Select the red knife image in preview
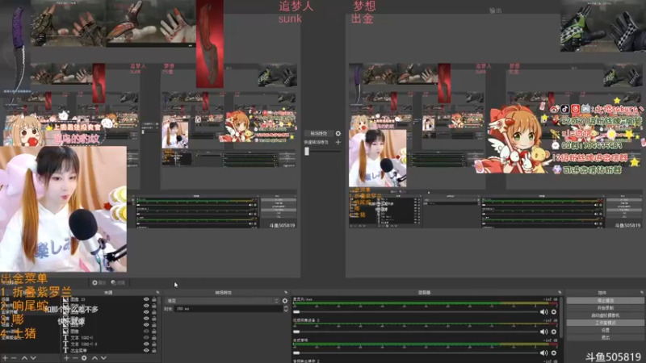The width and height of the screenshot is (646, 363). pyautogui.click(x=210, y=44)
